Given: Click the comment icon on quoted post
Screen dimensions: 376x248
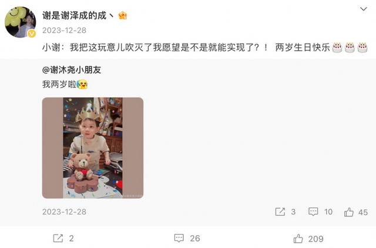Looking at the screenshot, I should coord(313,212).
